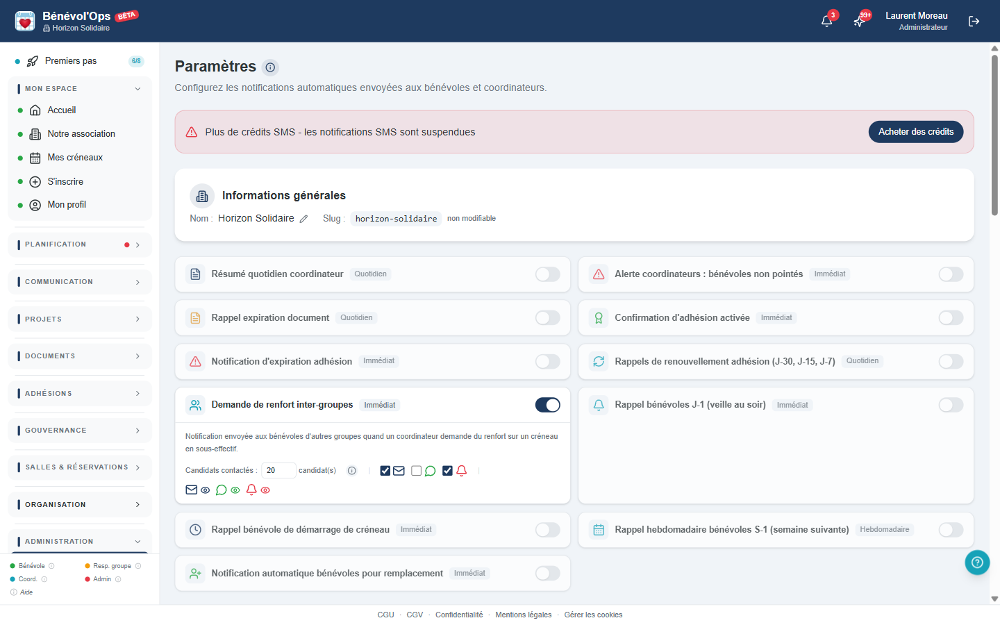Expand the Projets section

click(80, 319)
